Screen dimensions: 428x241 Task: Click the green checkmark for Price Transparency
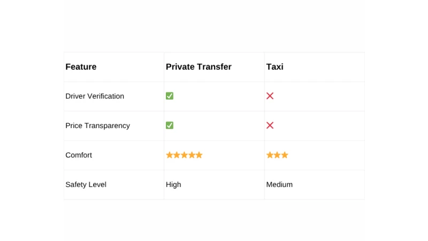point(170,125)
